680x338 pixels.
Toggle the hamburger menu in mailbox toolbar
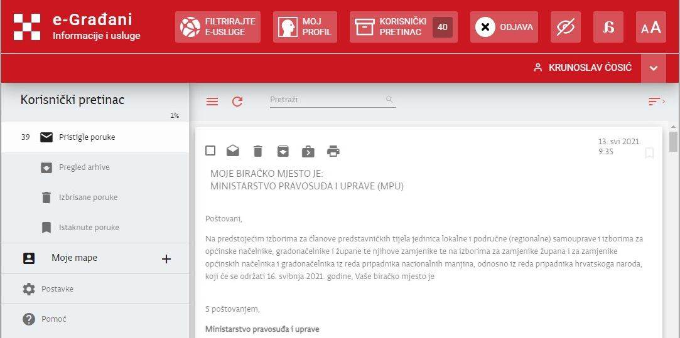tap(212, 102)
